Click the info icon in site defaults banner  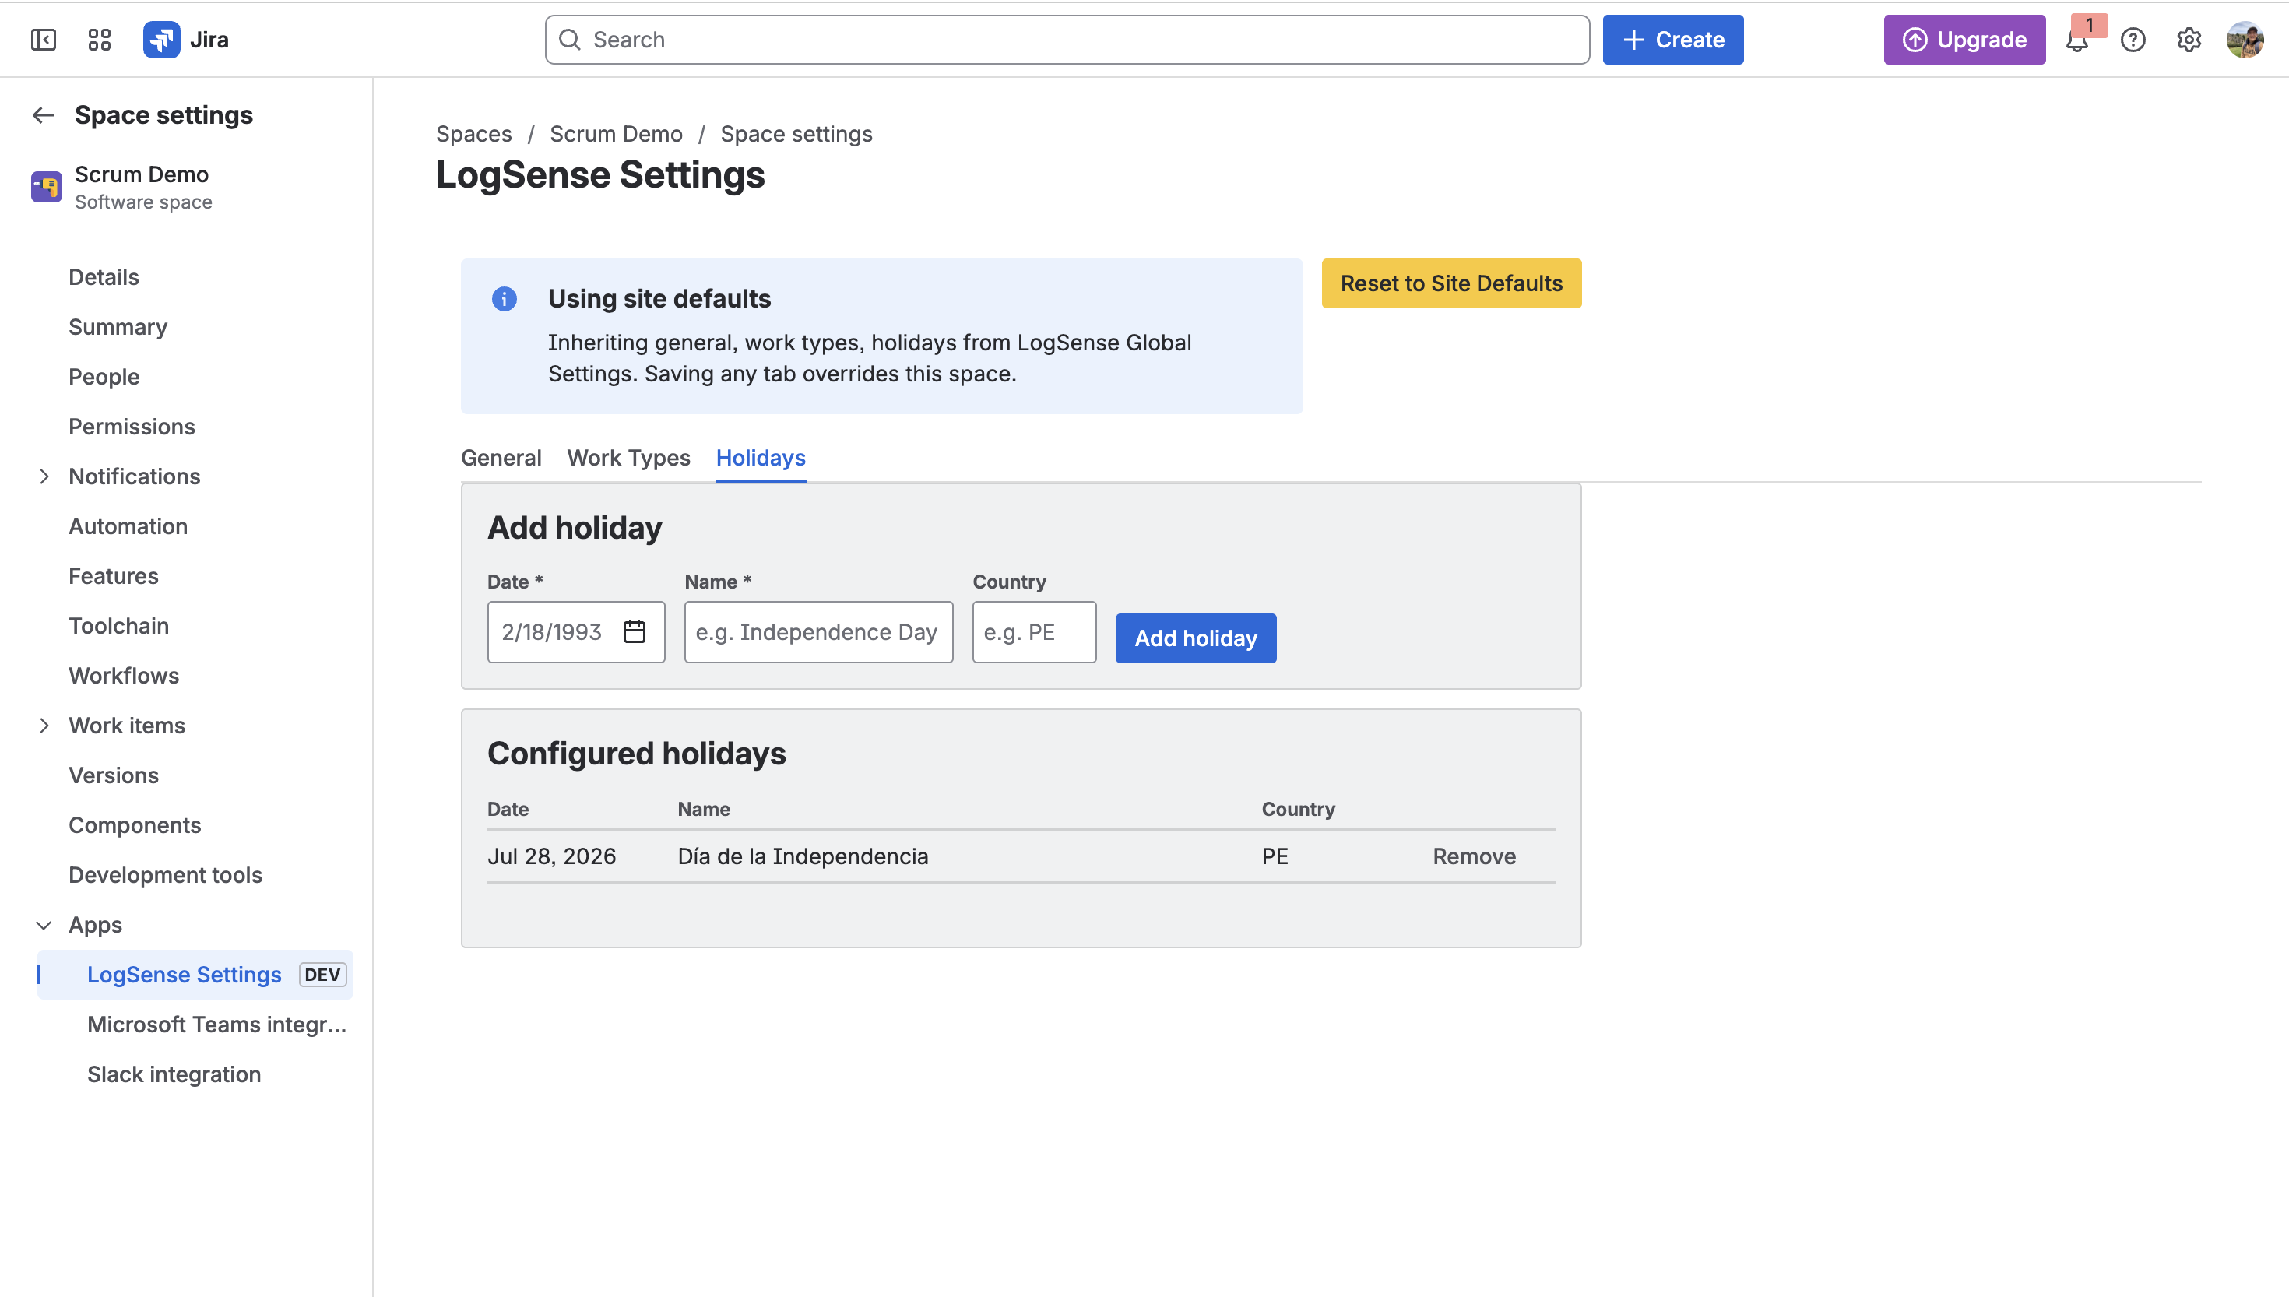[x=504, y=299]
